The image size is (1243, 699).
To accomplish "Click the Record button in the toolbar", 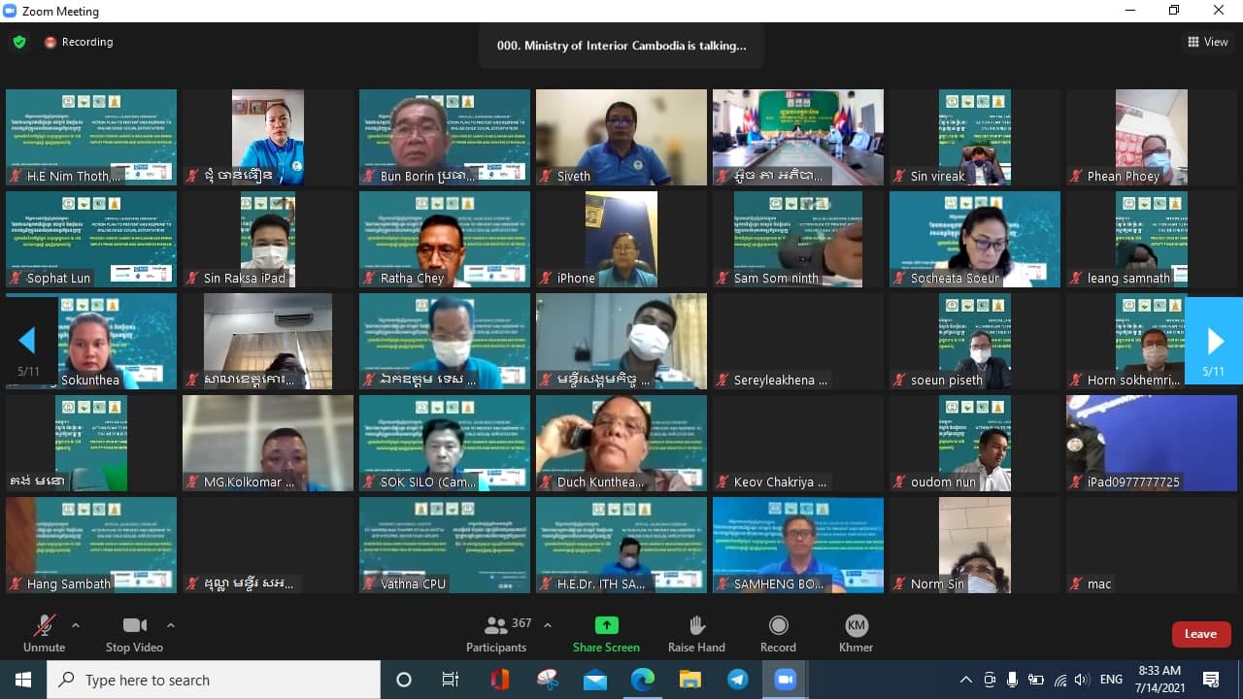I will click(x=778, y=626).
